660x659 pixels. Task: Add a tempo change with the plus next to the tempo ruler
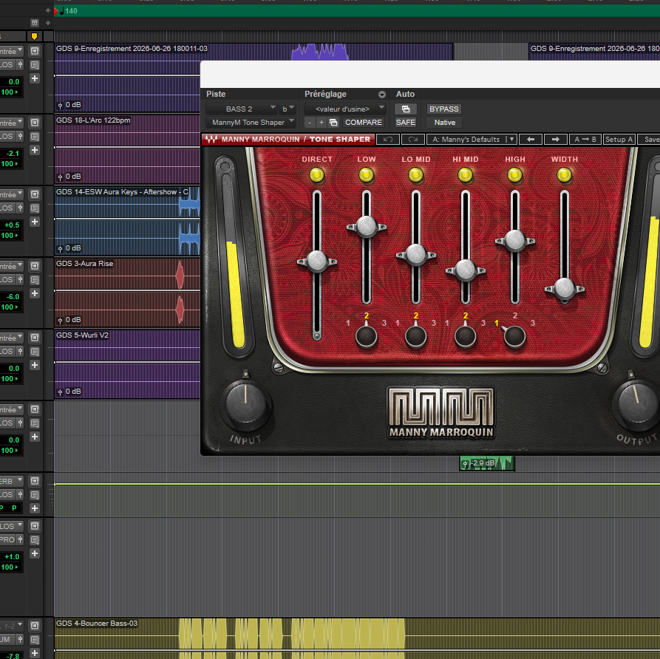click(47, 10)
